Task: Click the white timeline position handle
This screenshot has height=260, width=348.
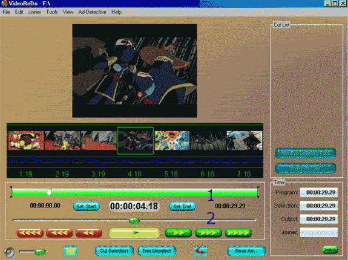Action: (x=50, y=192)
